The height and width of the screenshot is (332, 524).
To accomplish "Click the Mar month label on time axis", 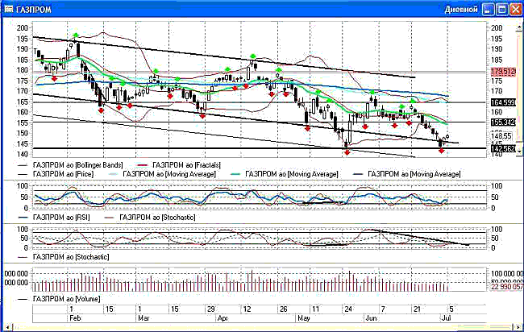I will click(143, 318).
